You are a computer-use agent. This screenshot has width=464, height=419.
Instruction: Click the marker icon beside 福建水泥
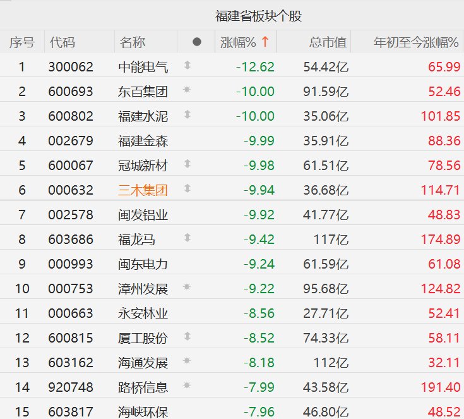point(187,115)
